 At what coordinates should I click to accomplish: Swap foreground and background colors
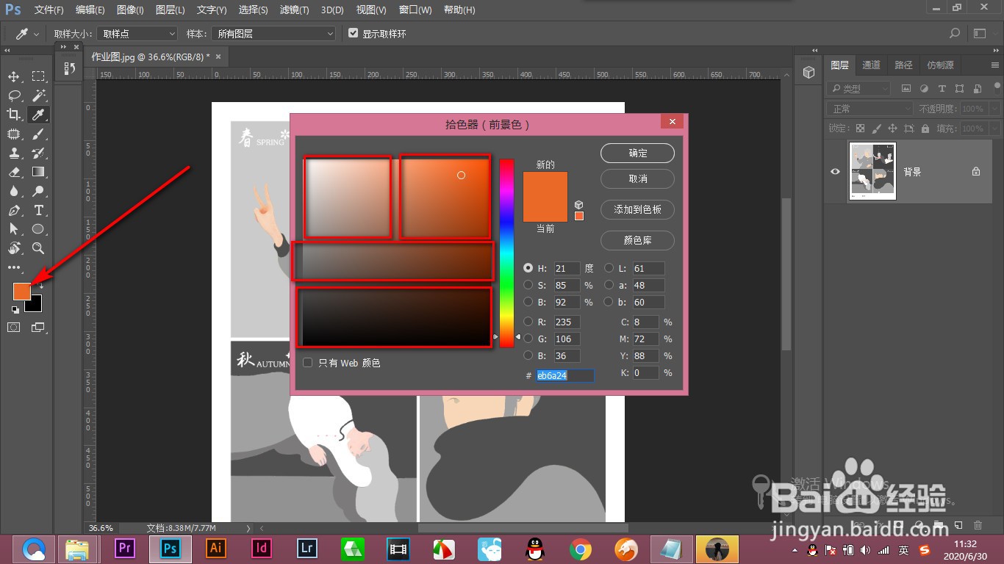click(40, 285)
